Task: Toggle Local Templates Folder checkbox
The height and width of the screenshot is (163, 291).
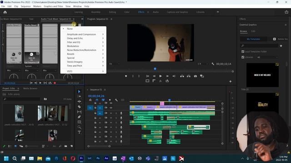Action: (x=243, y=52)
